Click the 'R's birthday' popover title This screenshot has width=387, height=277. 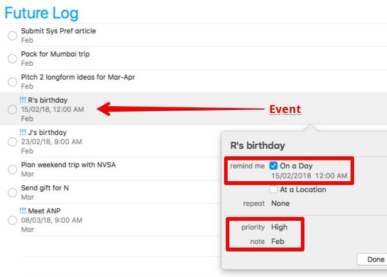258,146
